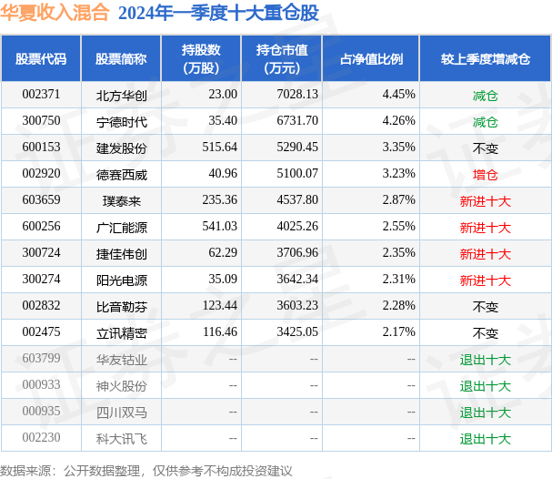
Task: Click share count 541.03
Action: [x=220, y=227]
